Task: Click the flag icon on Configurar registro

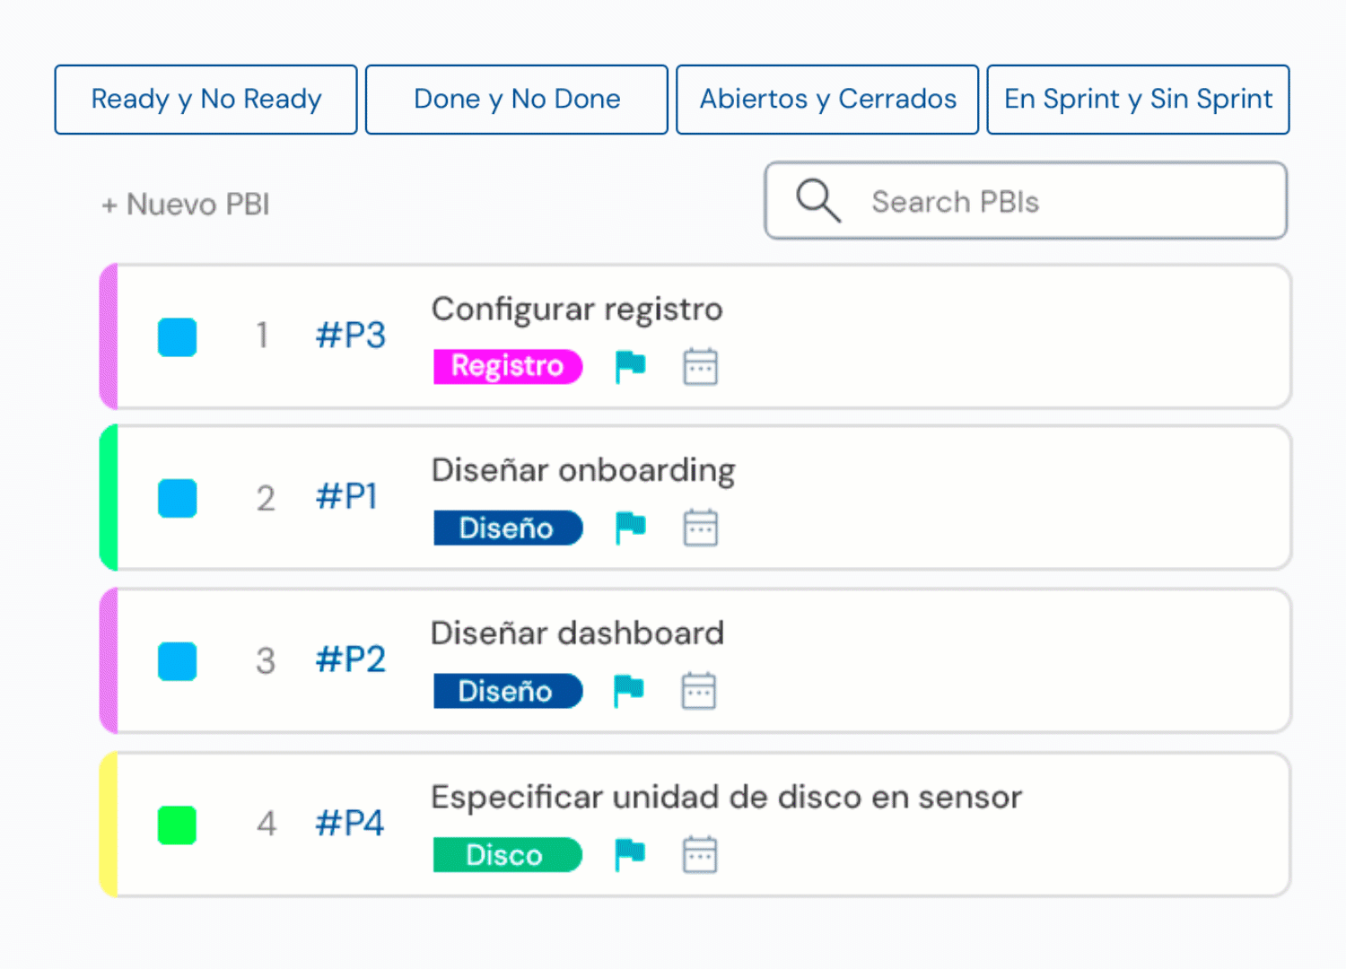Action: (x=630, y=366)
